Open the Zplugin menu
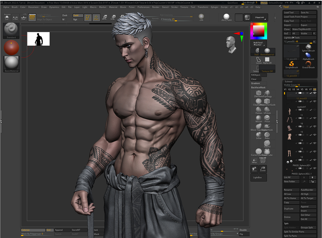Image resolution: width=322 pixels, height=238 pixels. (x=214, y=7)
